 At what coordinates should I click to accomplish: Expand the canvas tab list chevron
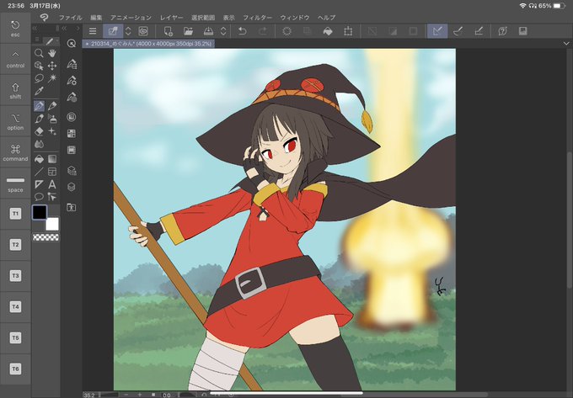(566, 44)
